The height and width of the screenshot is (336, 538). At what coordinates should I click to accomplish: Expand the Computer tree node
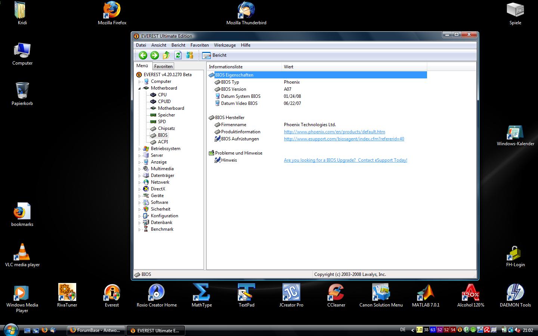tap(140, 81)
